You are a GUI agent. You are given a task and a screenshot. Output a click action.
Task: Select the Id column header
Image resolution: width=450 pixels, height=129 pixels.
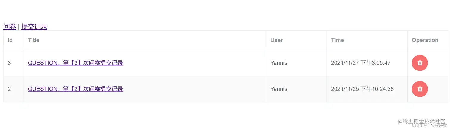(10, 40)
